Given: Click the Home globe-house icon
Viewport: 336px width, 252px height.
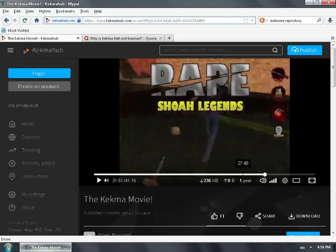Looking at the screenshot, I should pos(12,124).
